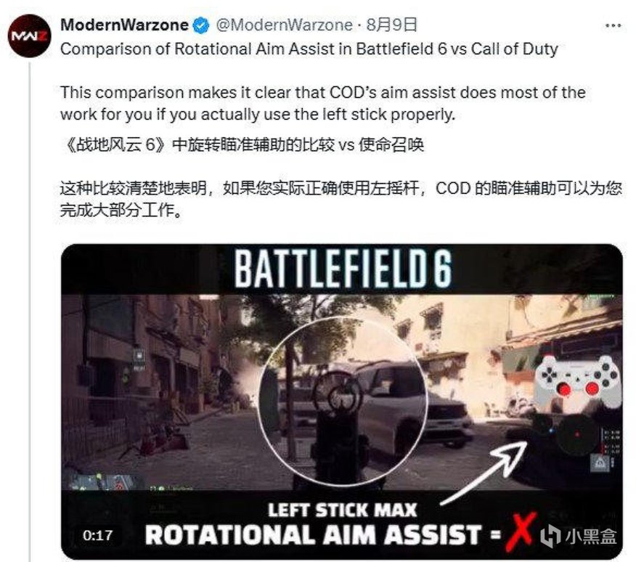Click the 0:17 video duration badge
636x562 pixels.
pos(98,535)
